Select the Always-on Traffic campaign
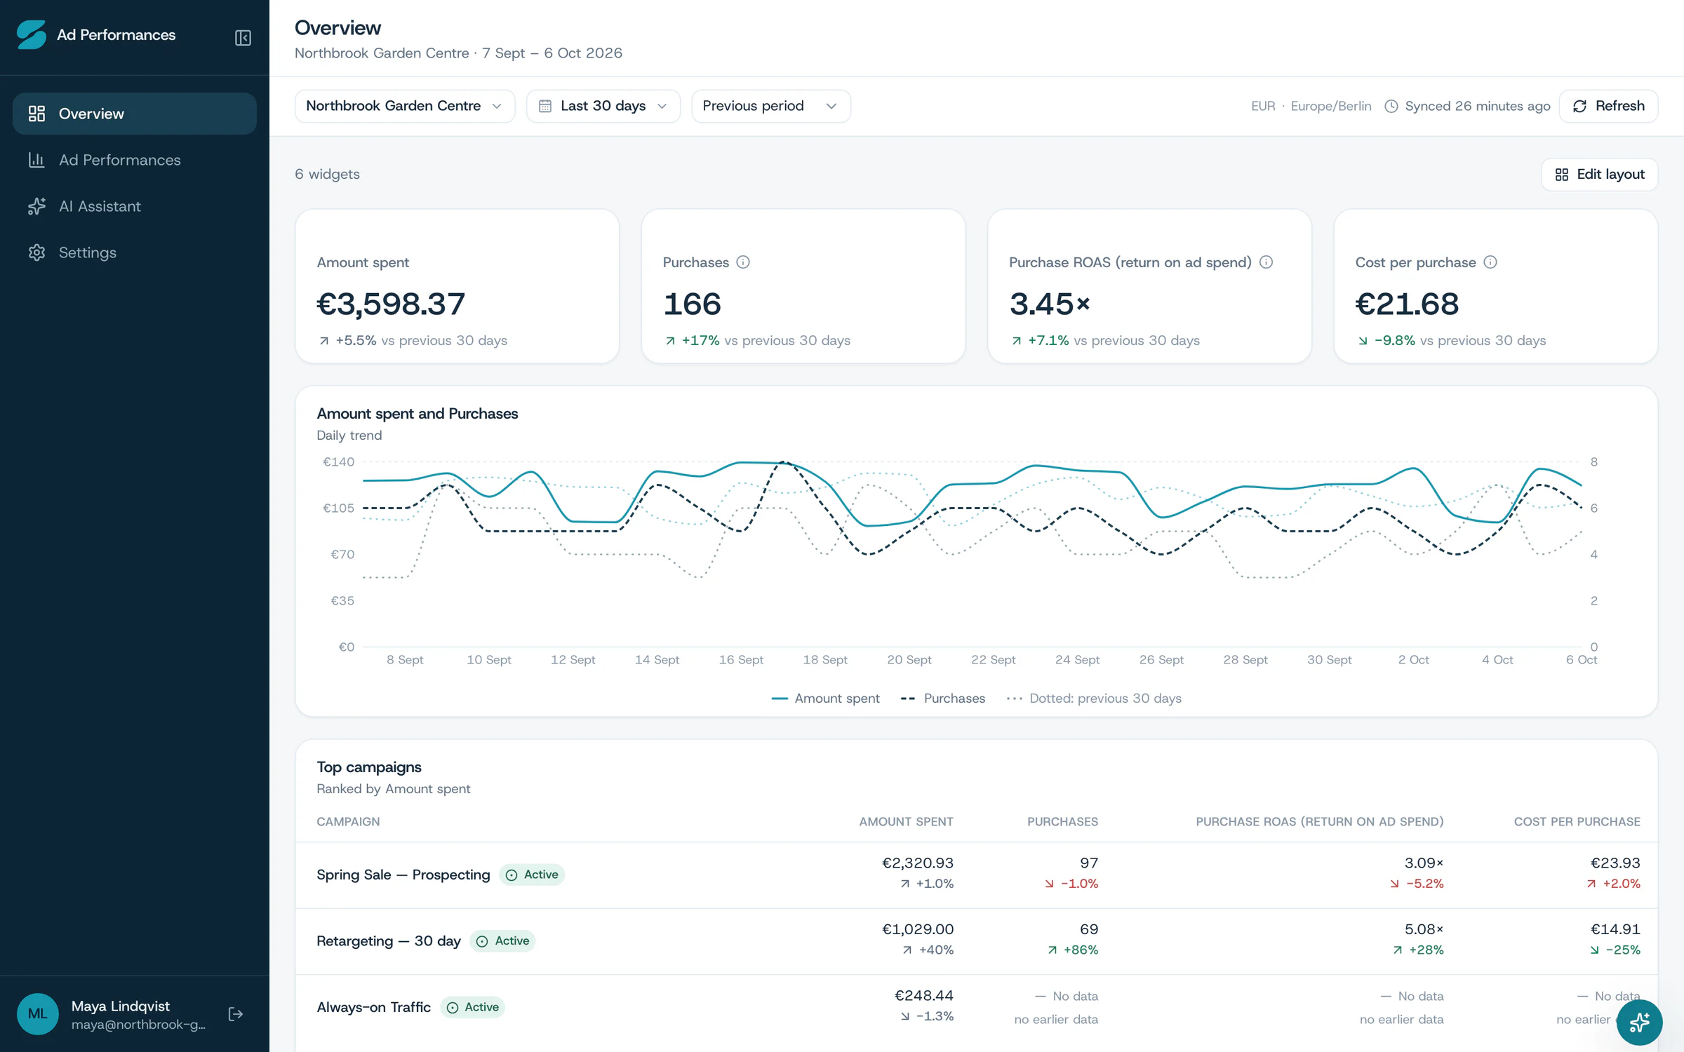 coord(373,1007)
